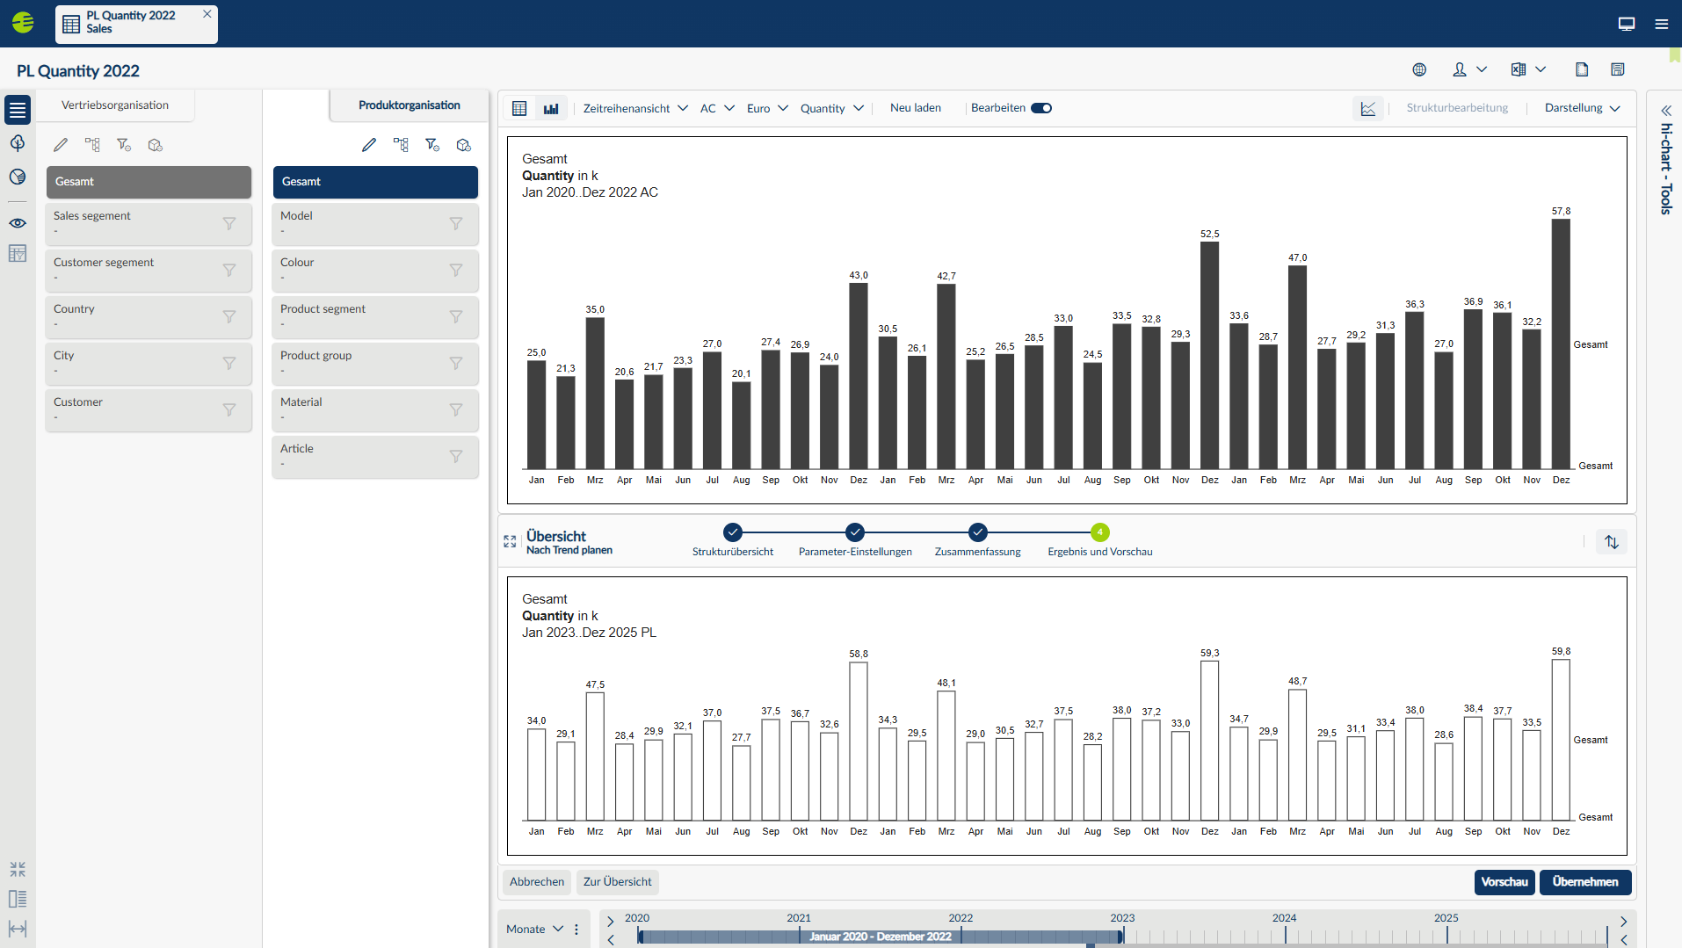Collapse the hi-chart Tools panel chevron
The width and height of the screenshot is (1682, 948).
1665,111
